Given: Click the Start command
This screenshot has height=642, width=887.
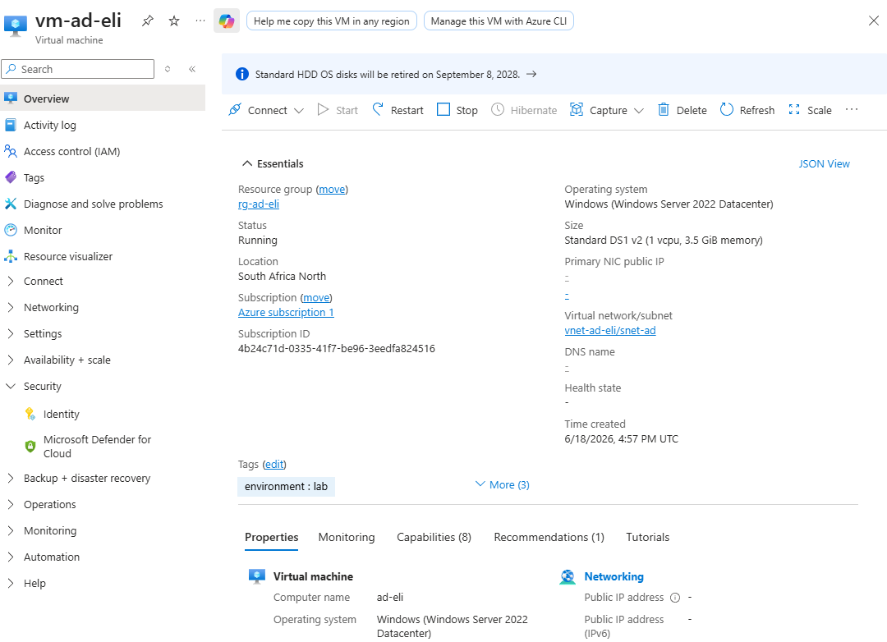Looking at the screenshot, I should coord(338,110).
